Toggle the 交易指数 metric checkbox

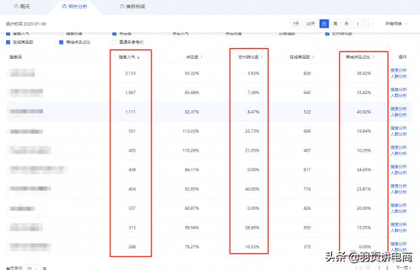pos(274,33)
